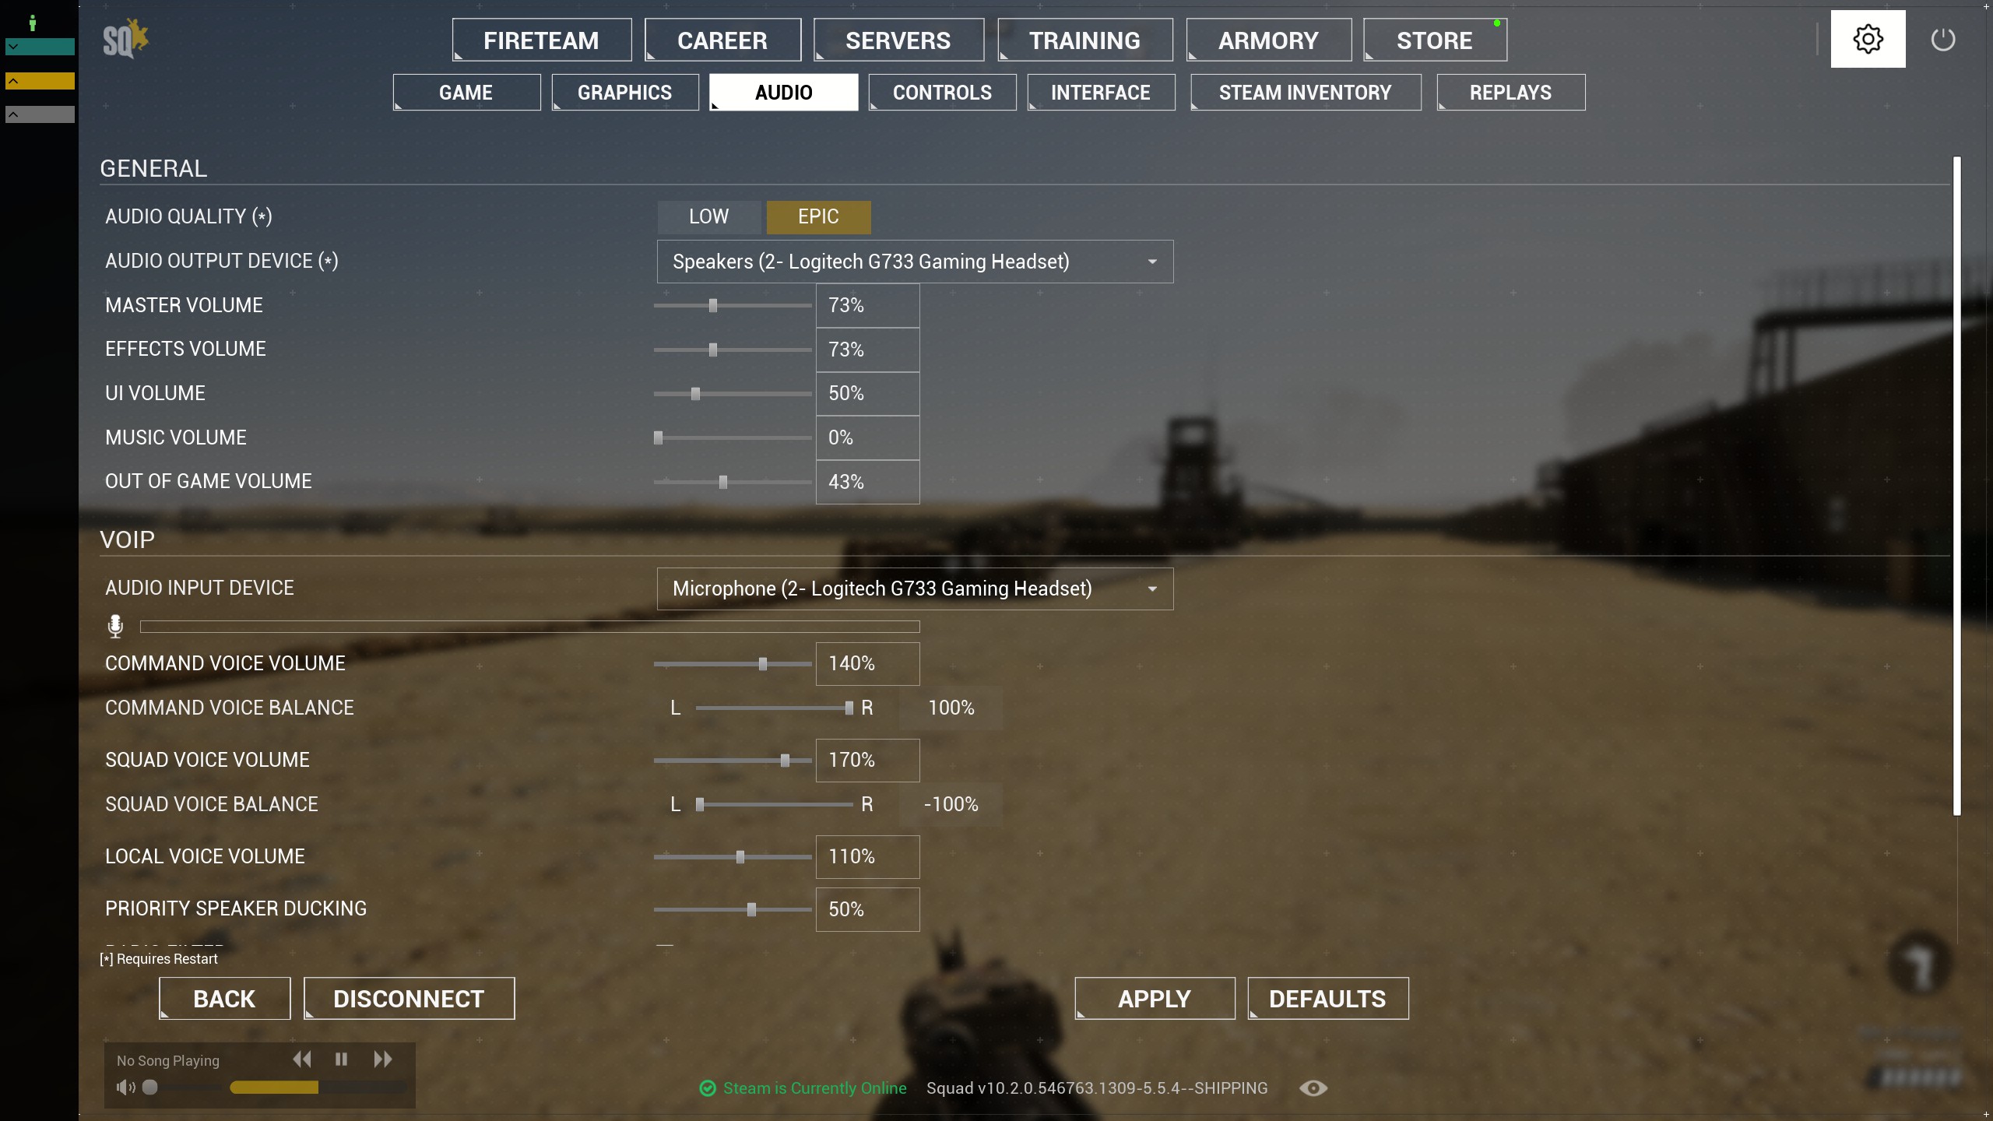Click the Command Voice Volume percentage field
This screenshot has height=1121, width=1993.
pyautogui.click(x=867, y=664)
